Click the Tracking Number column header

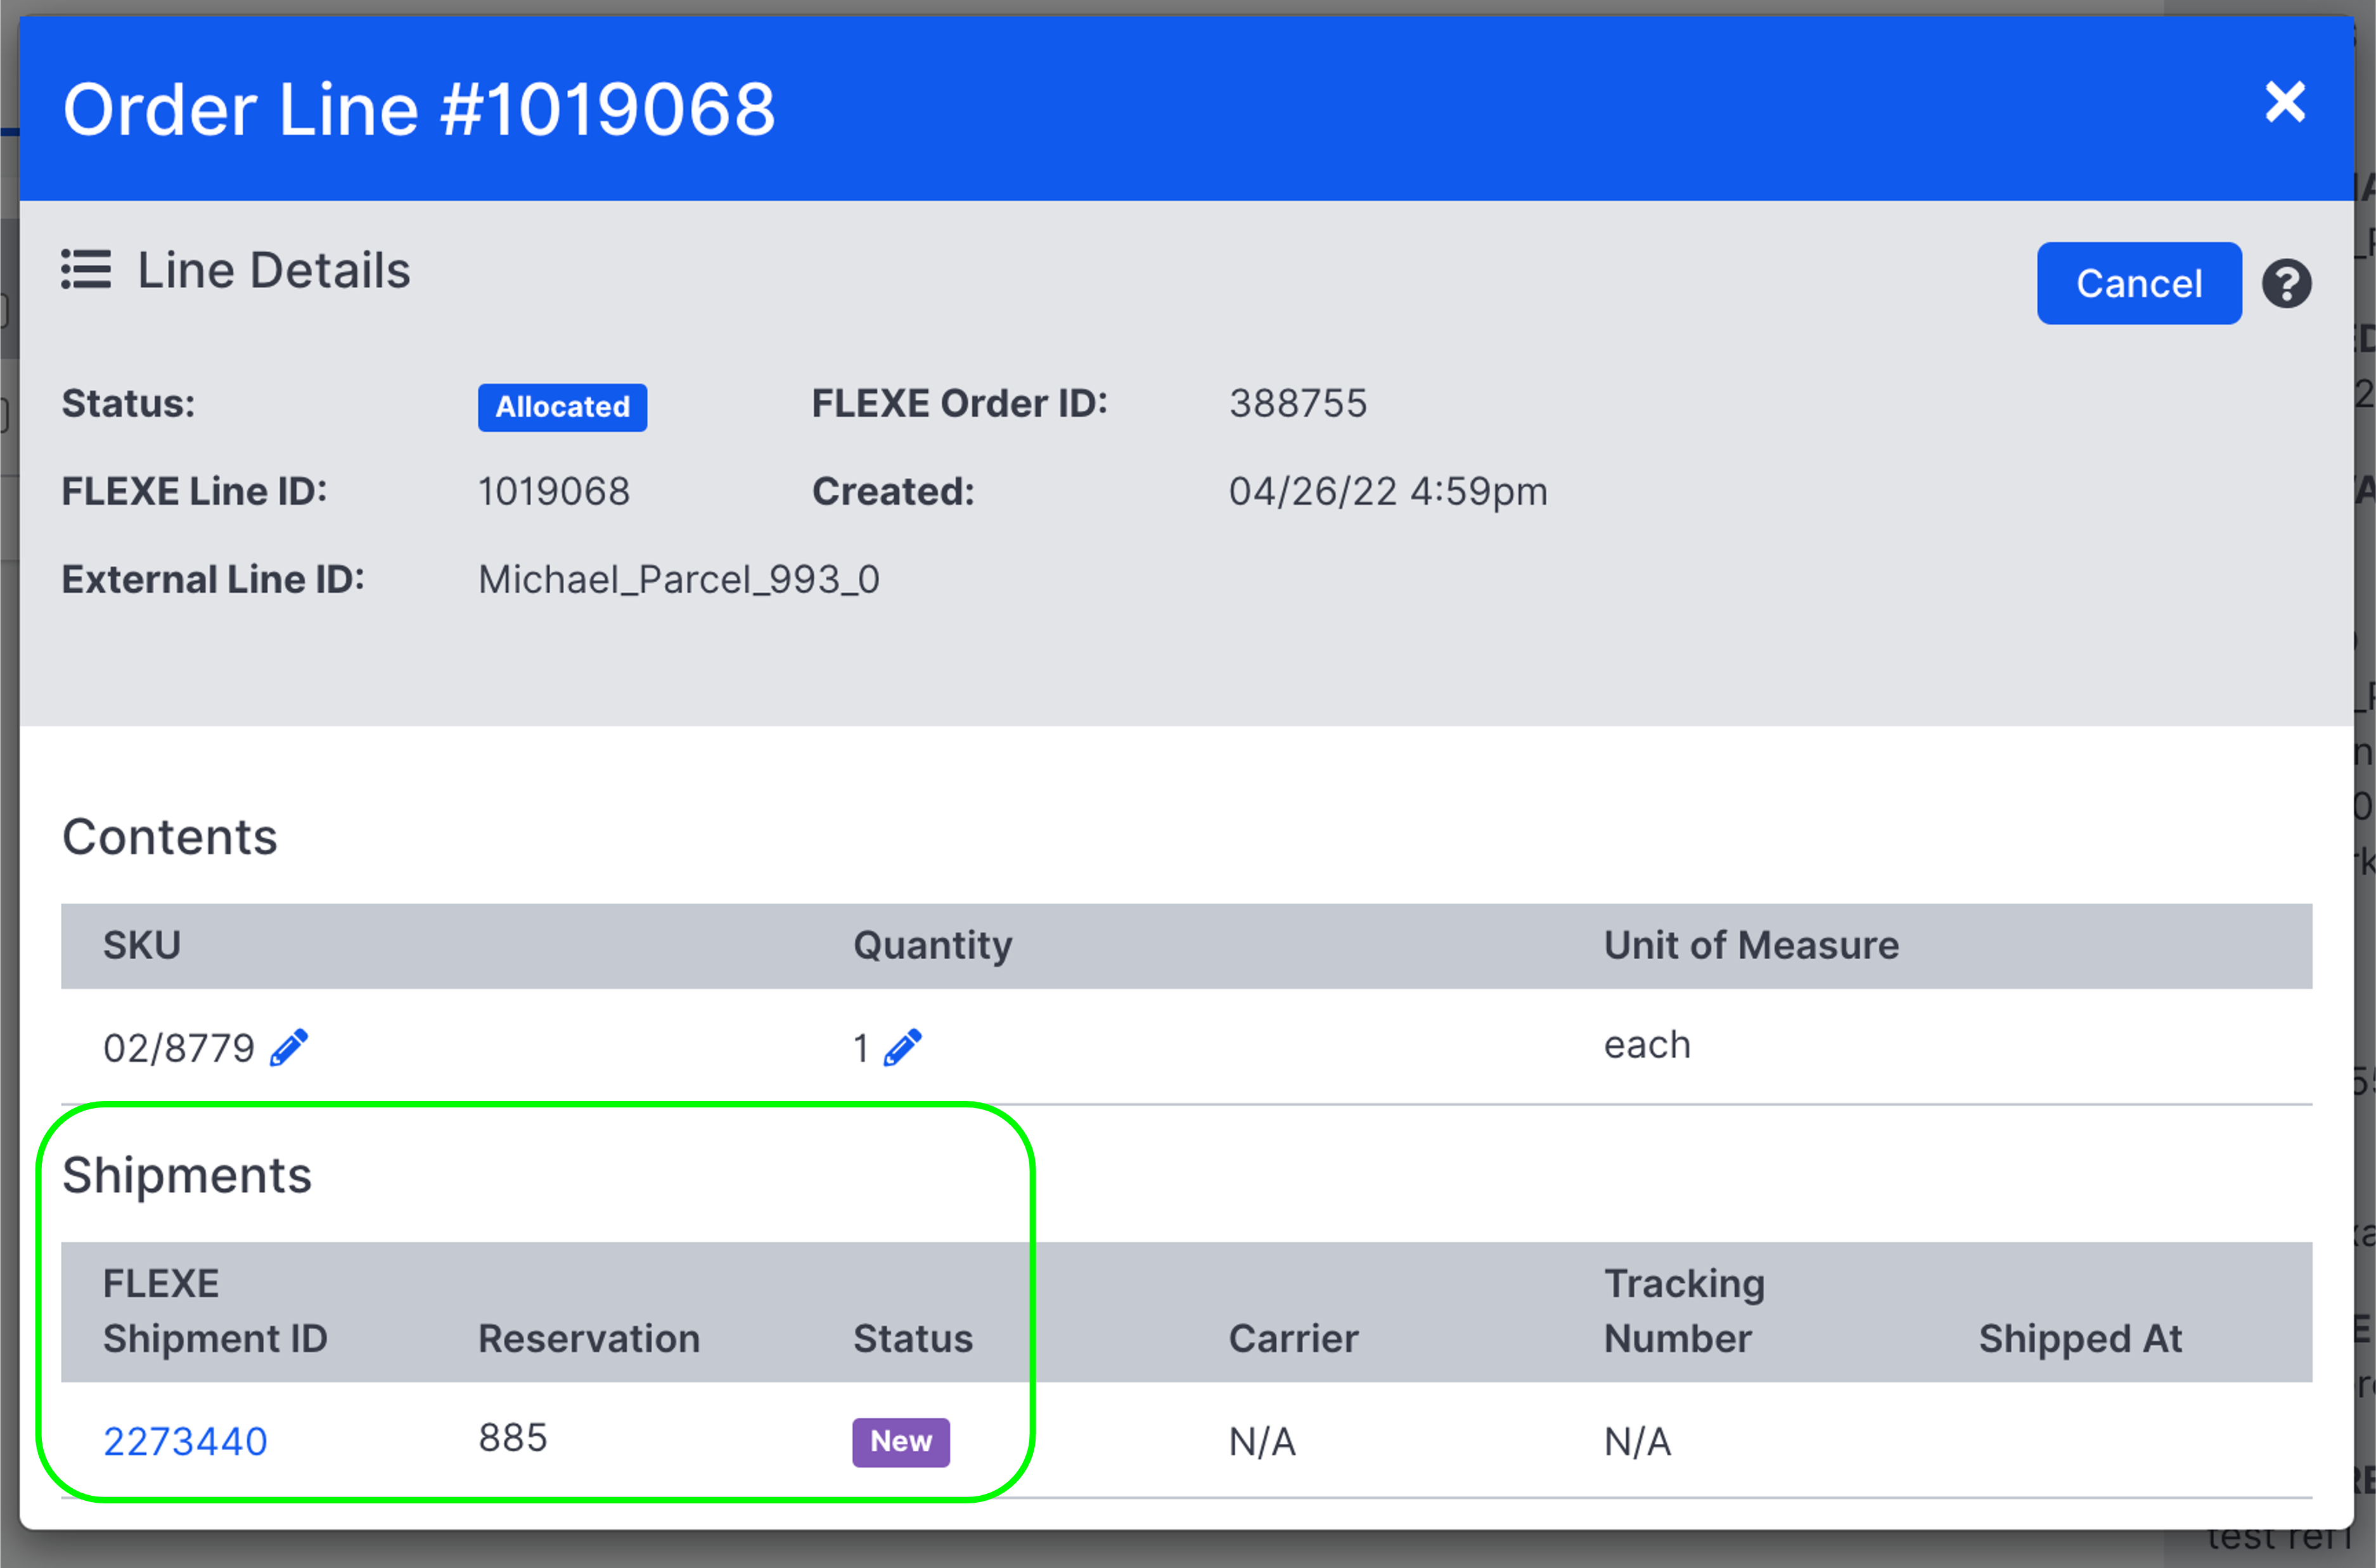click(x=1684, y=1311)
